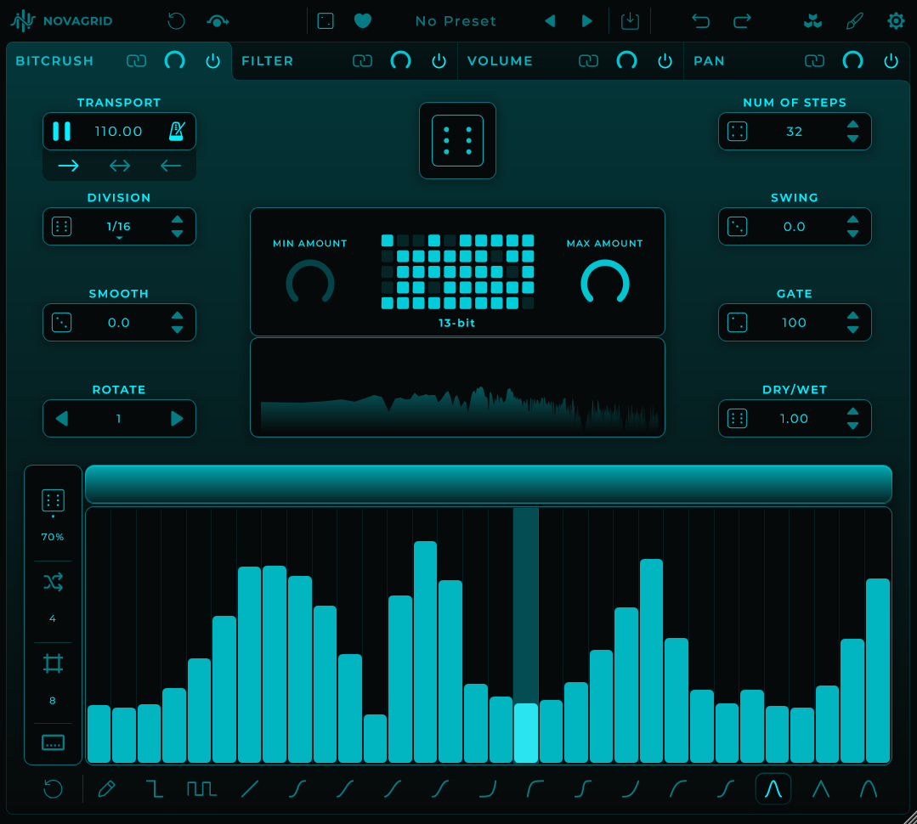Toggle the metronome icon in Transport
The width and height of the screenshot is (917, 824).
coord(177,131)
